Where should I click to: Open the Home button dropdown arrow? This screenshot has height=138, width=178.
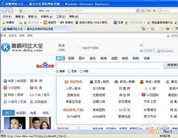point(148,29)
